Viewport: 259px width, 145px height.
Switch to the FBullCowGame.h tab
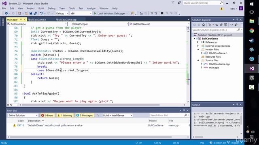click(x=37, y=20)
